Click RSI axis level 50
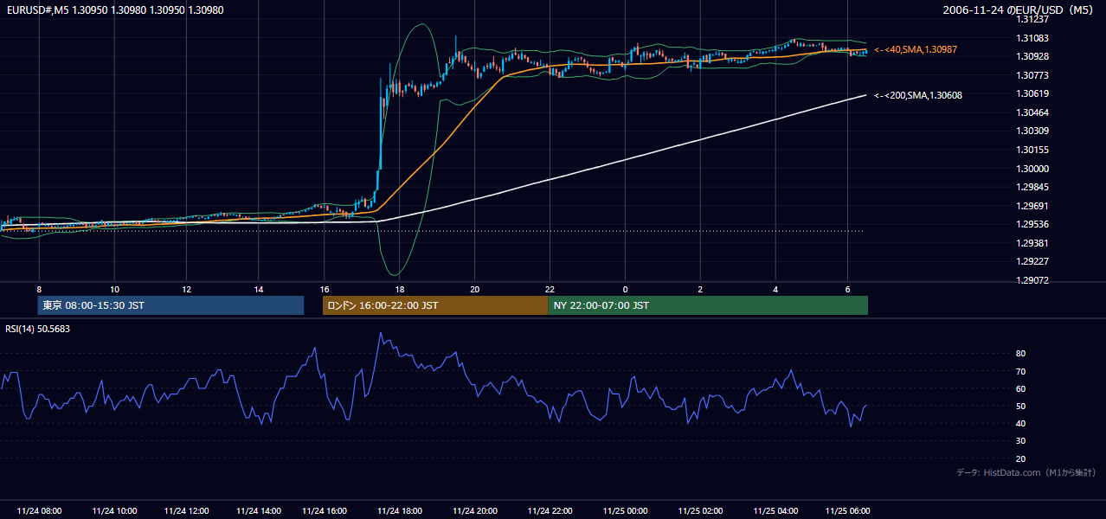The width and height of the screenshot is (1106, 519). (1021, 406)
